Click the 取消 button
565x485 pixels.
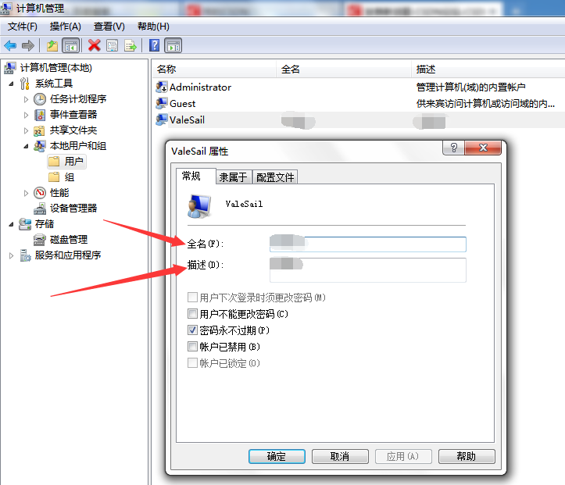click(340, 456)
